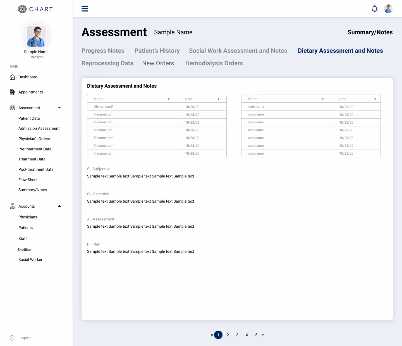Open the hamburger menu icon
This screenshot has width=402, height=346.
(x=85, y=9)
